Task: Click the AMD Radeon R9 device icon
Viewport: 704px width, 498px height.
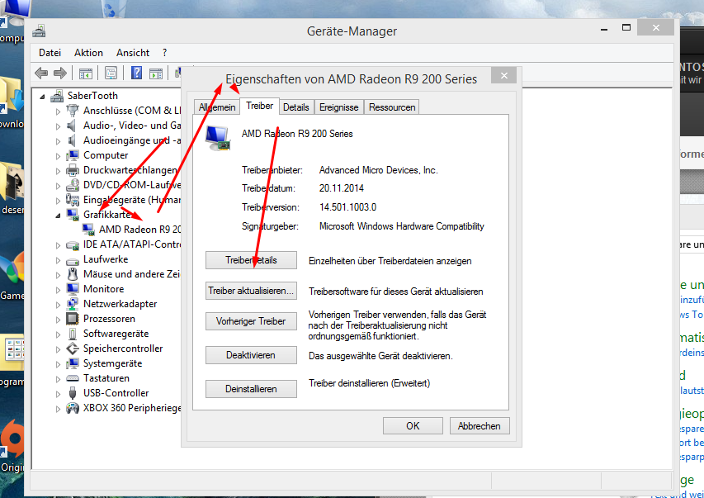Action: tap(88, 230)
